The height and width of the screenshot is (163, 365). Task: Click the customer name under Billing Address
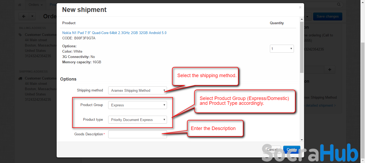[41, 35]
